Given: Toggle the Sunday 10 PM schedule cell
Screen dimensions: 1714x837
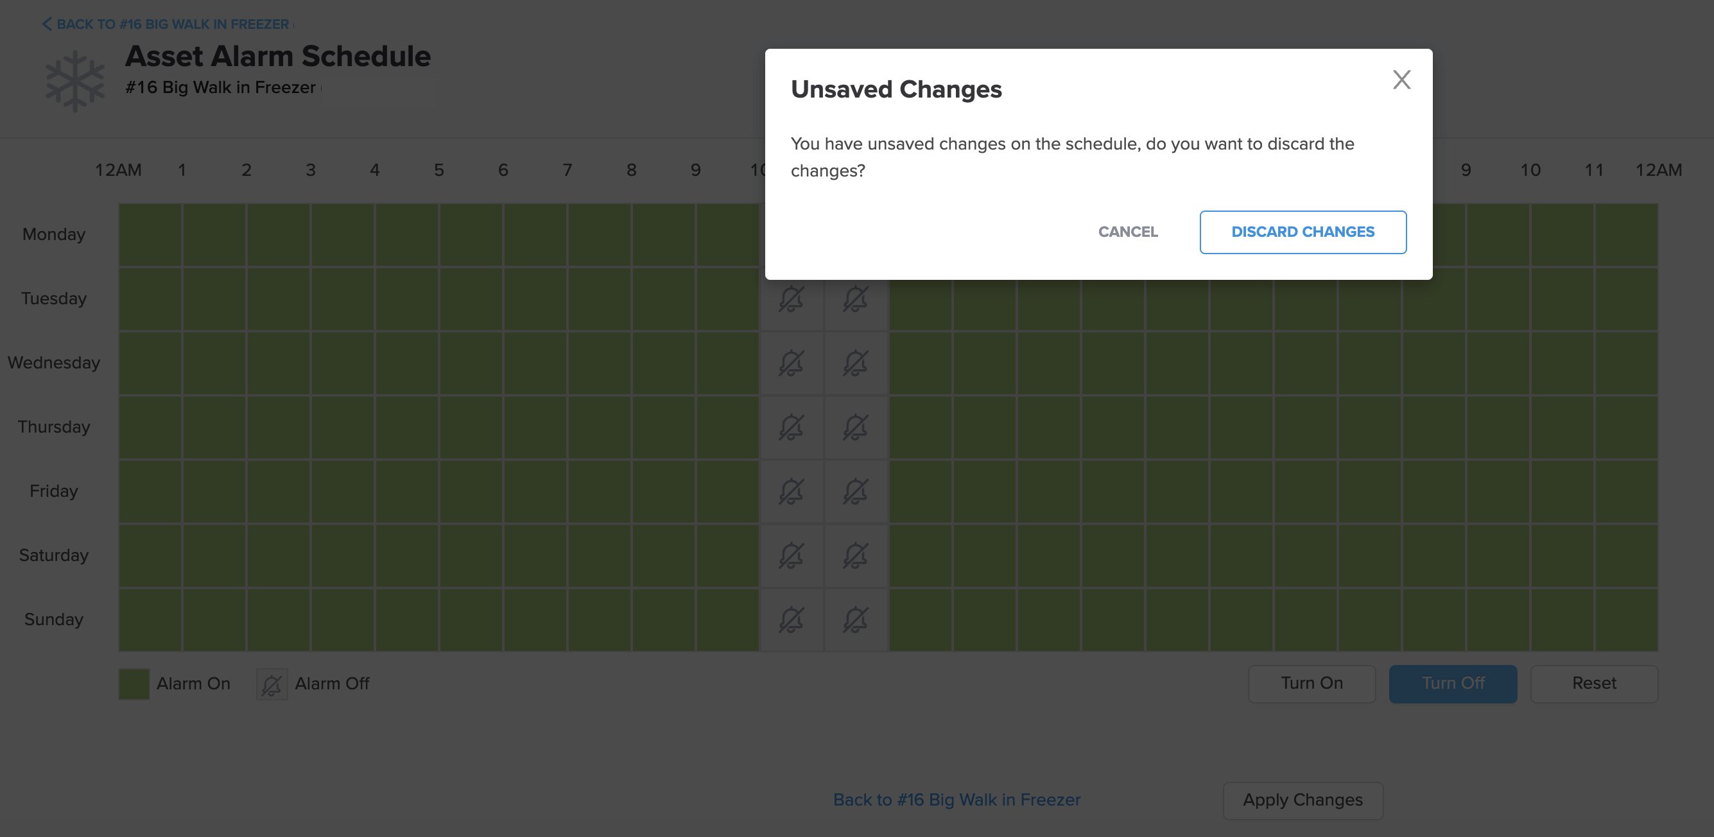Looking at the screenshot, I should (x=1563, y=620).
